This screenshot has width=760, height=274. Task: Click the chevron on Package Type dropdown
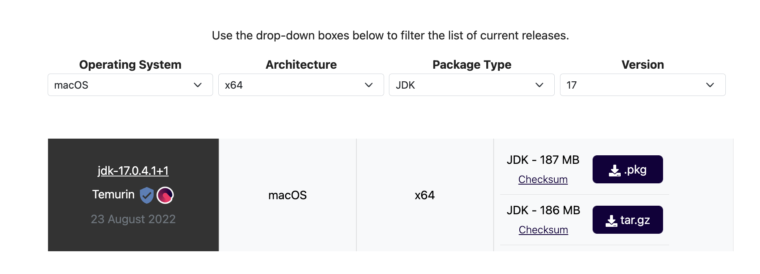coord(540,85)
